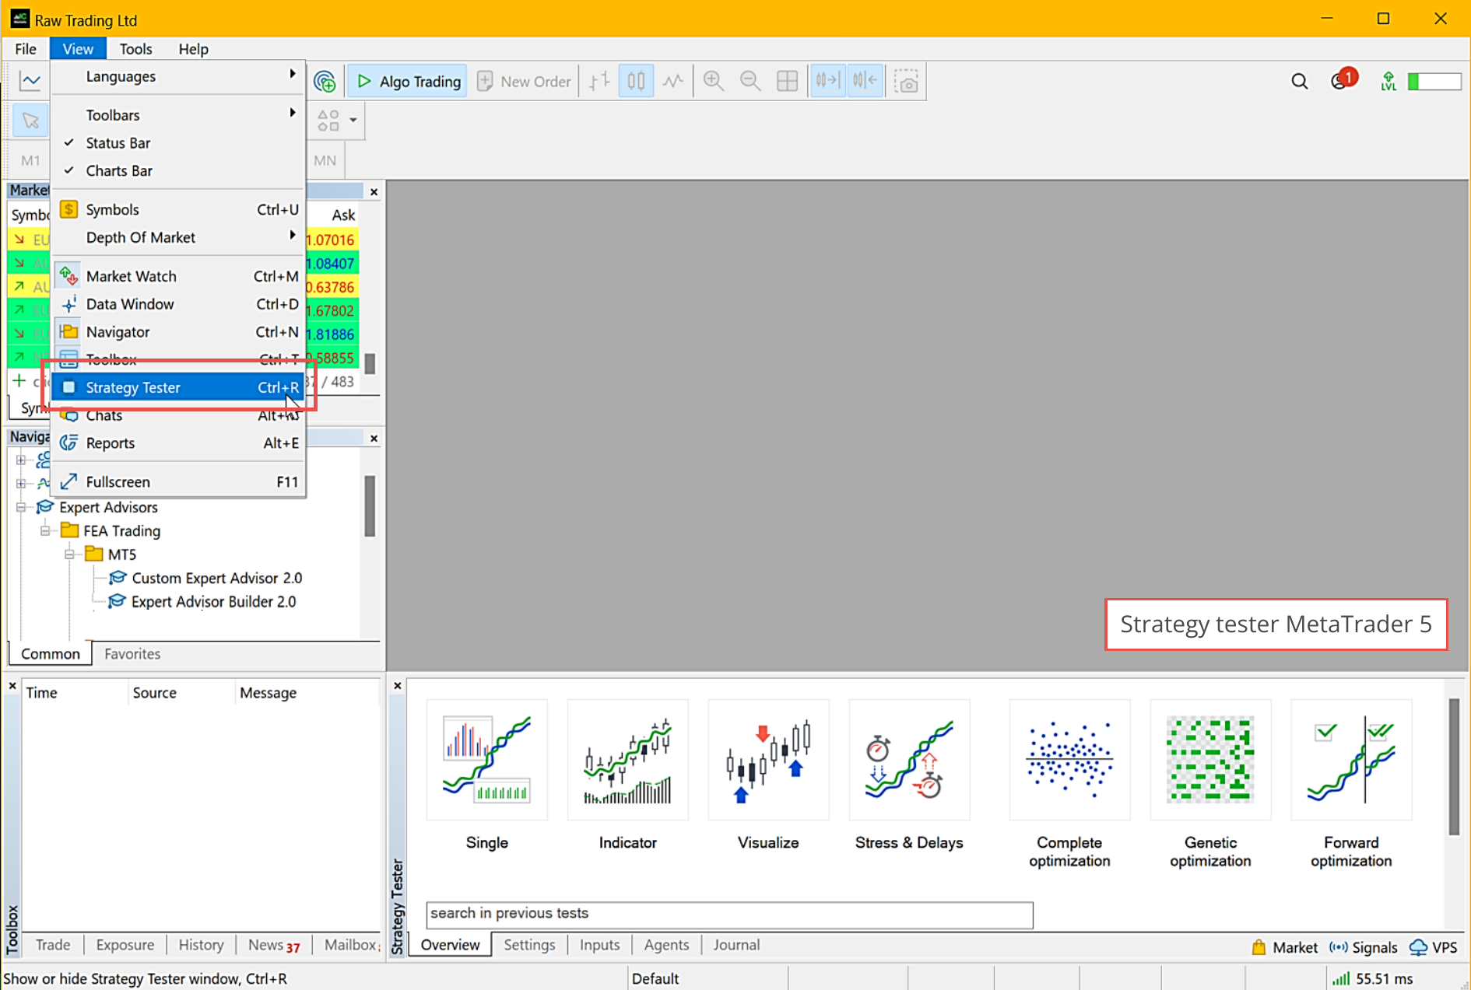Select bar chart type icon
This screenshot has width=1471, height=990.
[x=599, y=81]
